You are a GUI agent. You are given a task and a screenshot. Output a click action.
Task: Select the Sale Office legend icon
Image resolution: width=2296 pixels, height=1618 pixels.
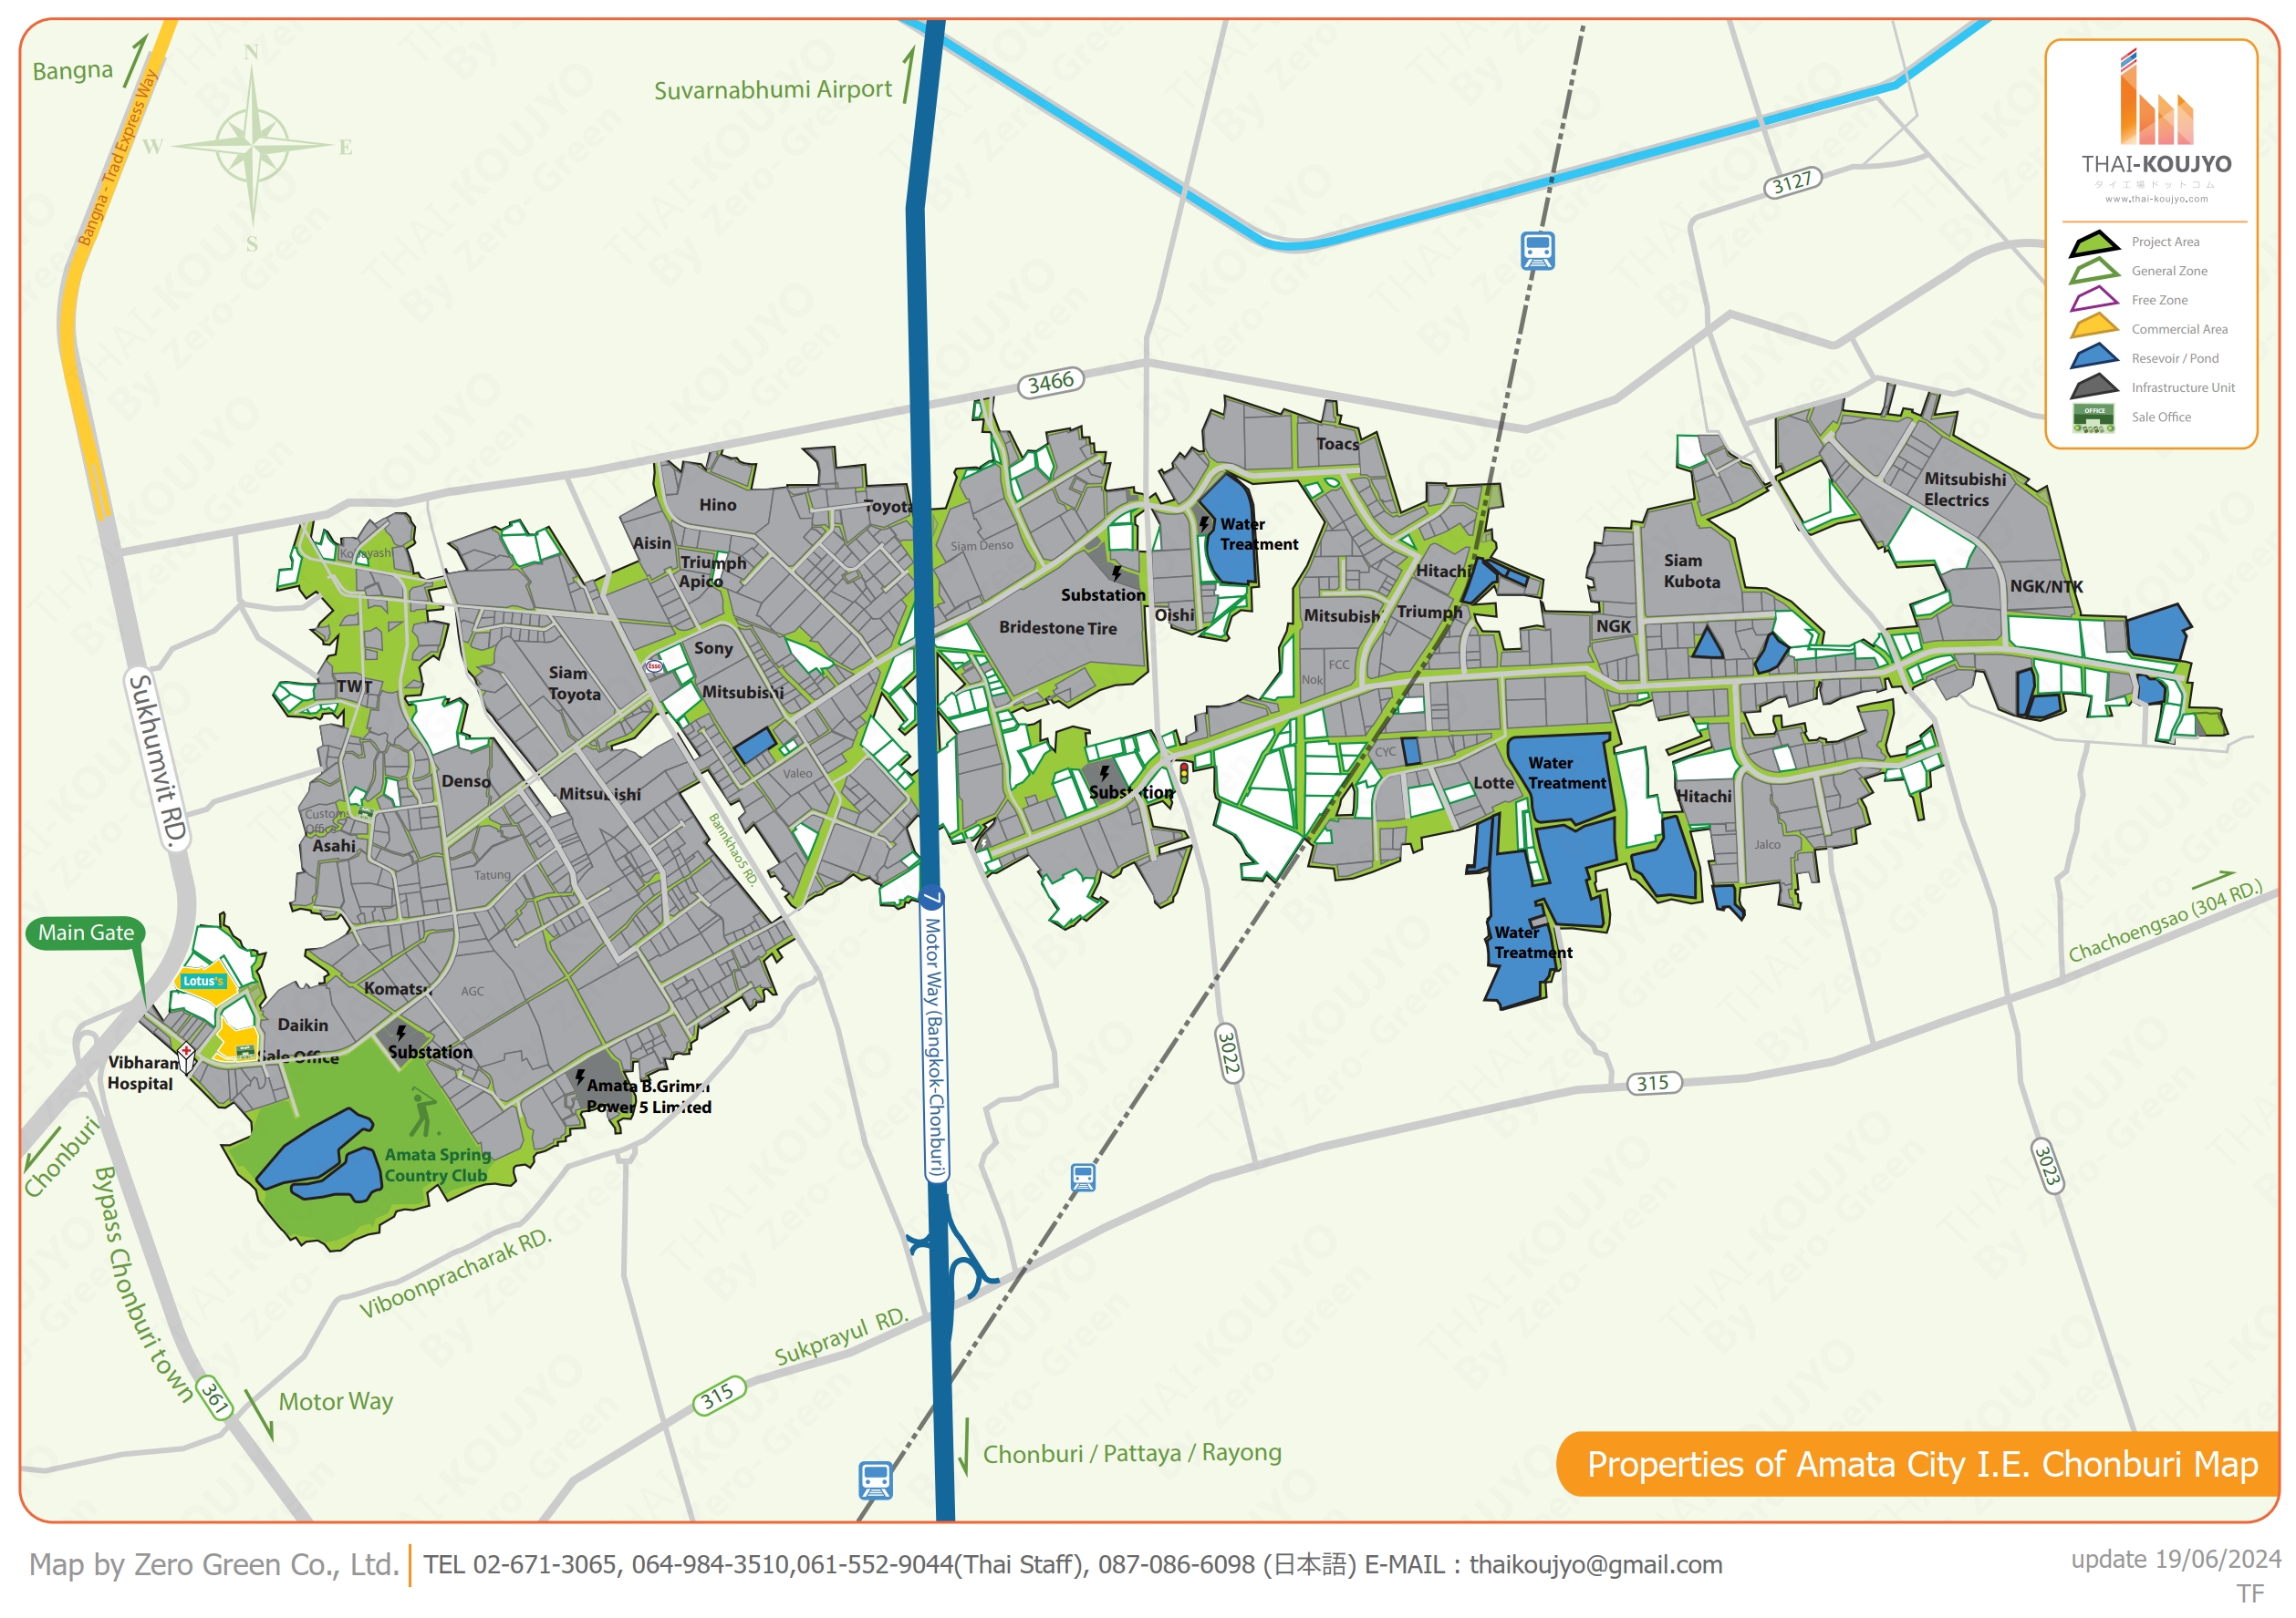click(x=2093, y=417)
